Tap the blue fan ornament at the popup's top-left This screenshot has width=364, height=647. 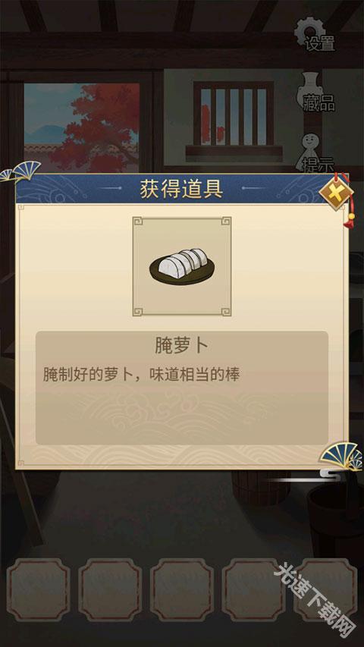coord(20,171)
